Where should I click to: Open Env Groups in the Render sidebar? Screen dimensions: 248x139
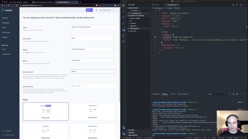point(6,32)
